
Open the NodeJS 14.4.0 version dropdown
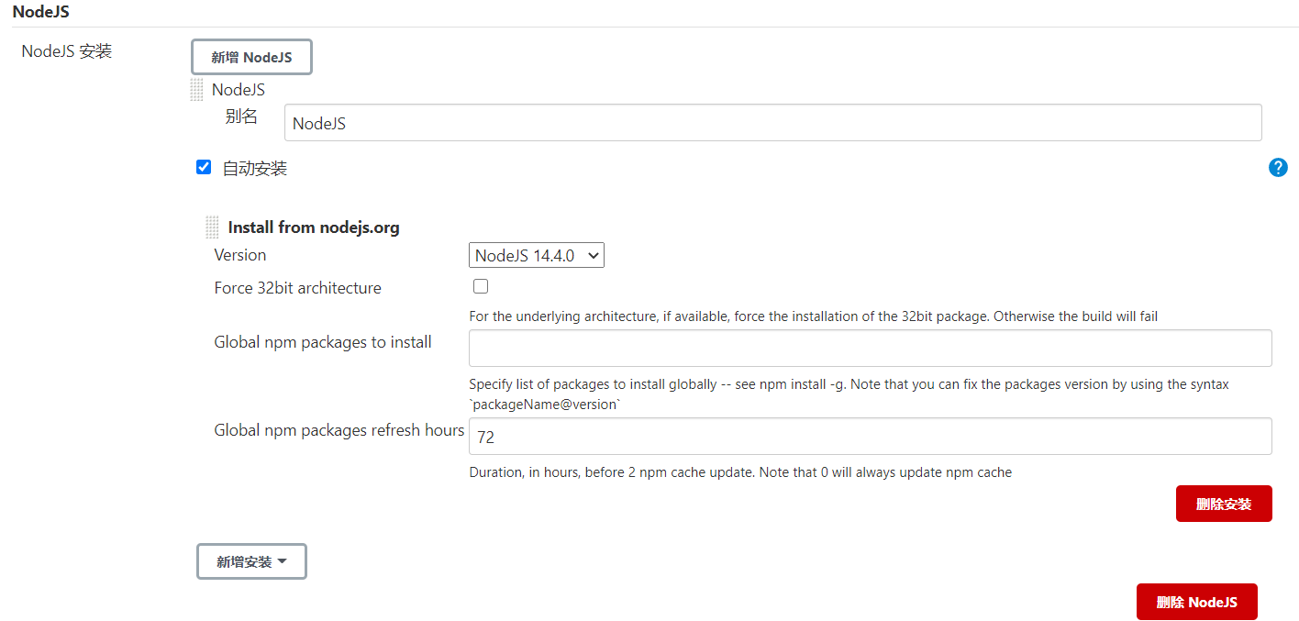tap(537, 256)
